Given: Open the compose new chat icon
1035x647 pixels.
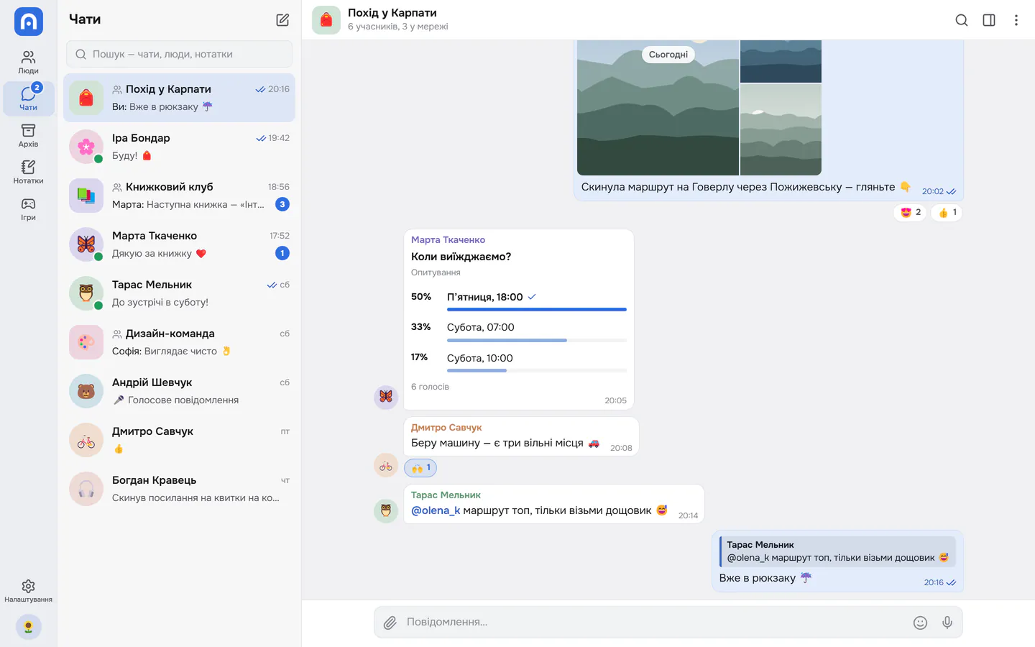Looking at the screenshot, I should pyautogui.click(x=282, y=20).
